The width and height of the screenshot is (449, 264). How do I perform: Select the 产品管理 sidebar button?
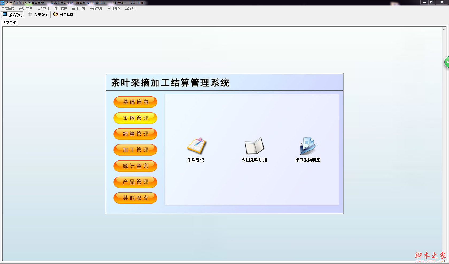pyautogui.click(x=135, y=182)
